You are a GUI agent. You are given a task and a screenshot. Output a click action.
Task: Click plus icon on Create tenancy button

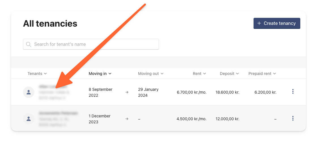(259, 23)
